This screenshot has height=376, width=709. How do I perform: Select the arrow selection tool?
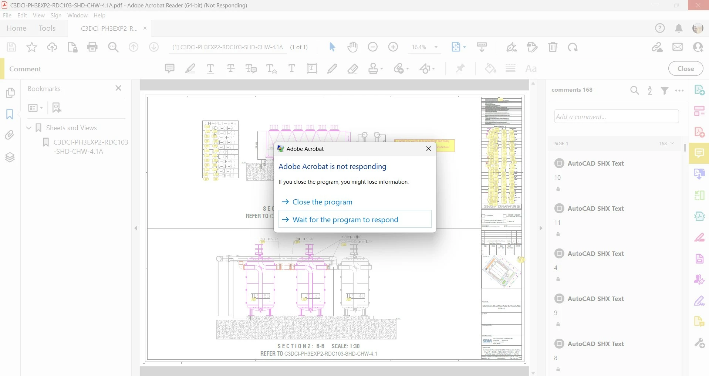tap(332, 47)
